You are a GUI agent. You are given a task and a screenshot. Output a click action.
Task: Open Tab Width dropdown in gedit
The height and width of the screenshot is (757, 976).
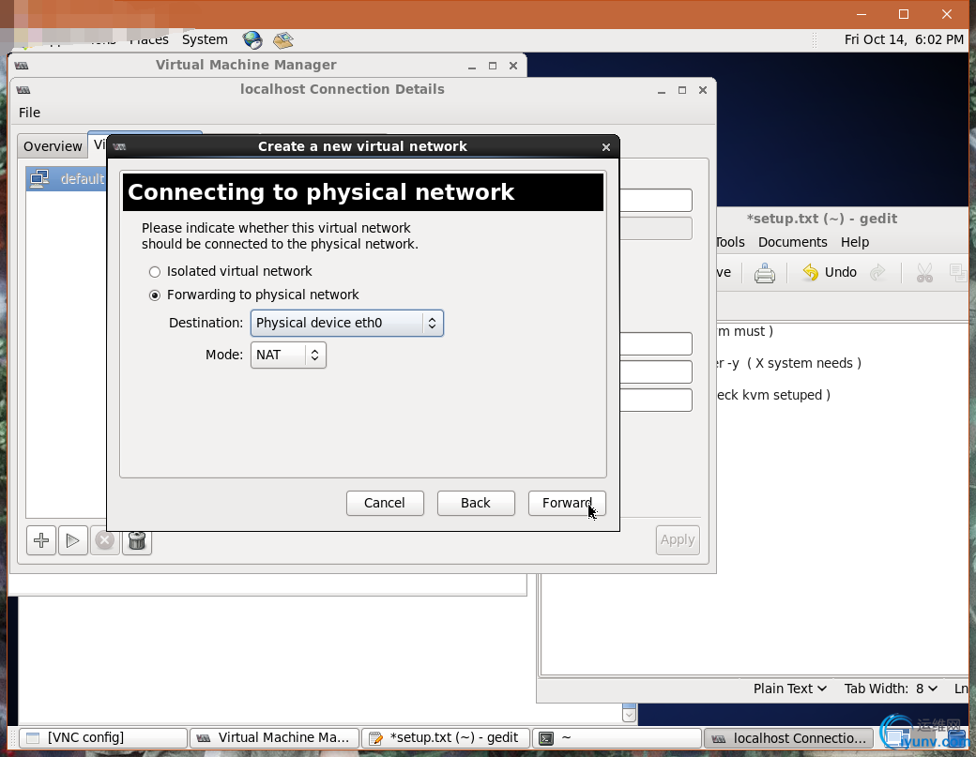[x=891, y=689]
